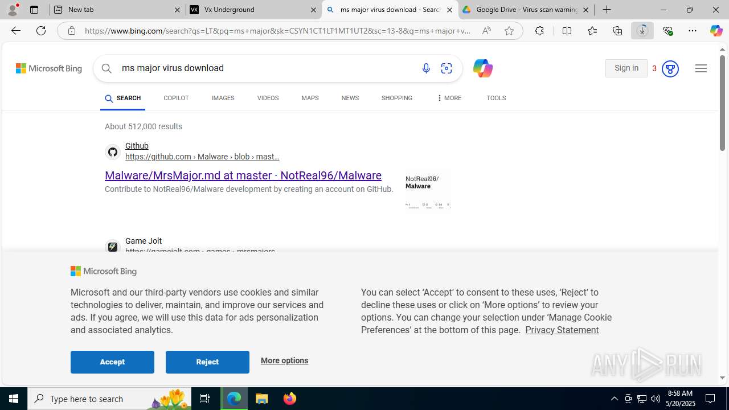729x410 pixels.
Task: Launch Copilot sidebar in Edge
Action: pyautogui.click(x=716, y=31)
